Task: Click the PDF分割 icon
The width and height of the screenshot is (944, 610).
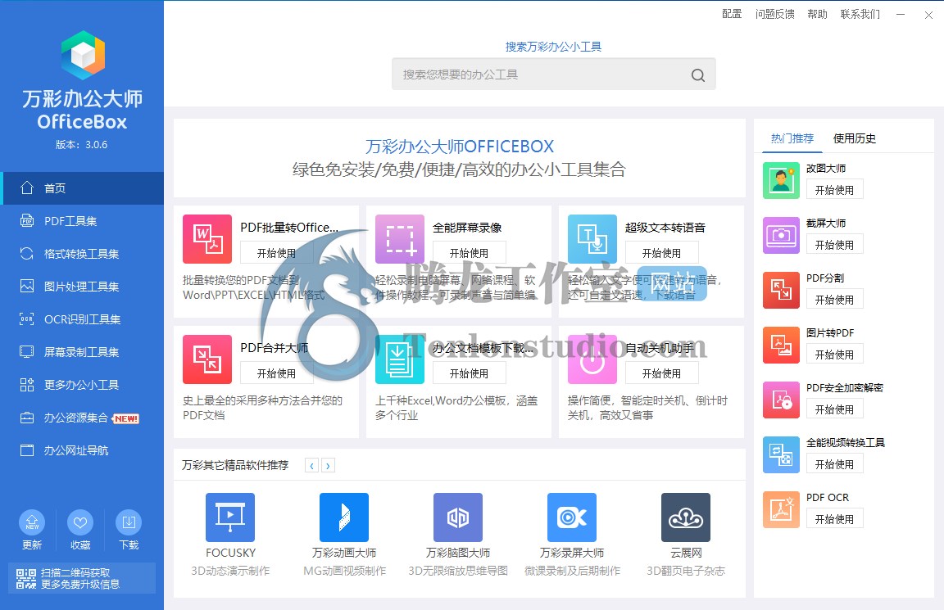Action: [781, 290]
